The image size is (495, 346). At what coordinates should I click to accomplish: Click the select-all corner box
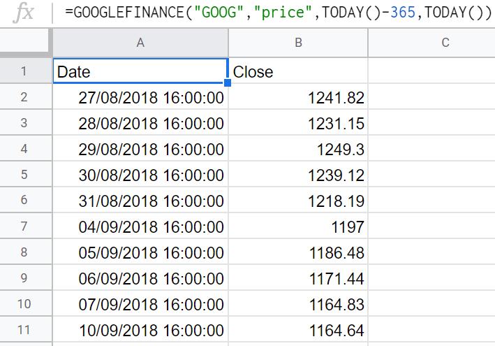(24, 42)
